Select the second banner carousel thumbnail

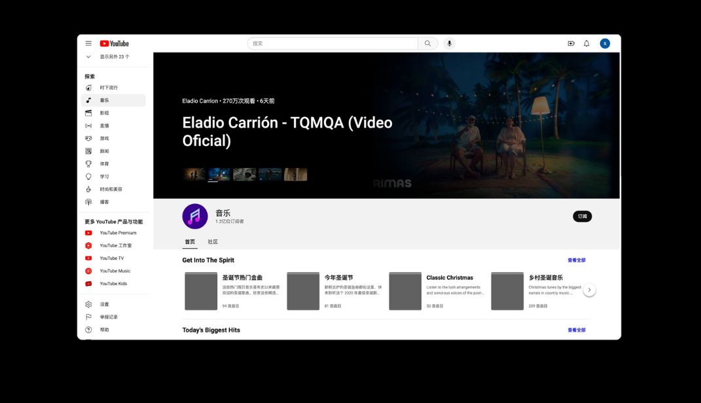click(x=219, y=175)
